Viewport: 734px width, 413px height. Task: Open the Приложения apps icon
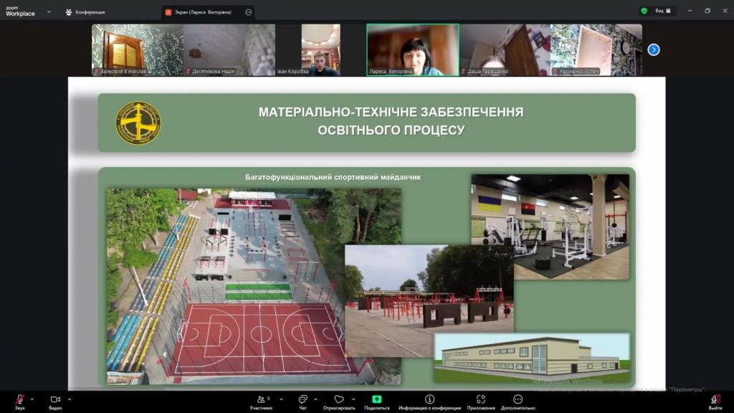coord(481,399)
